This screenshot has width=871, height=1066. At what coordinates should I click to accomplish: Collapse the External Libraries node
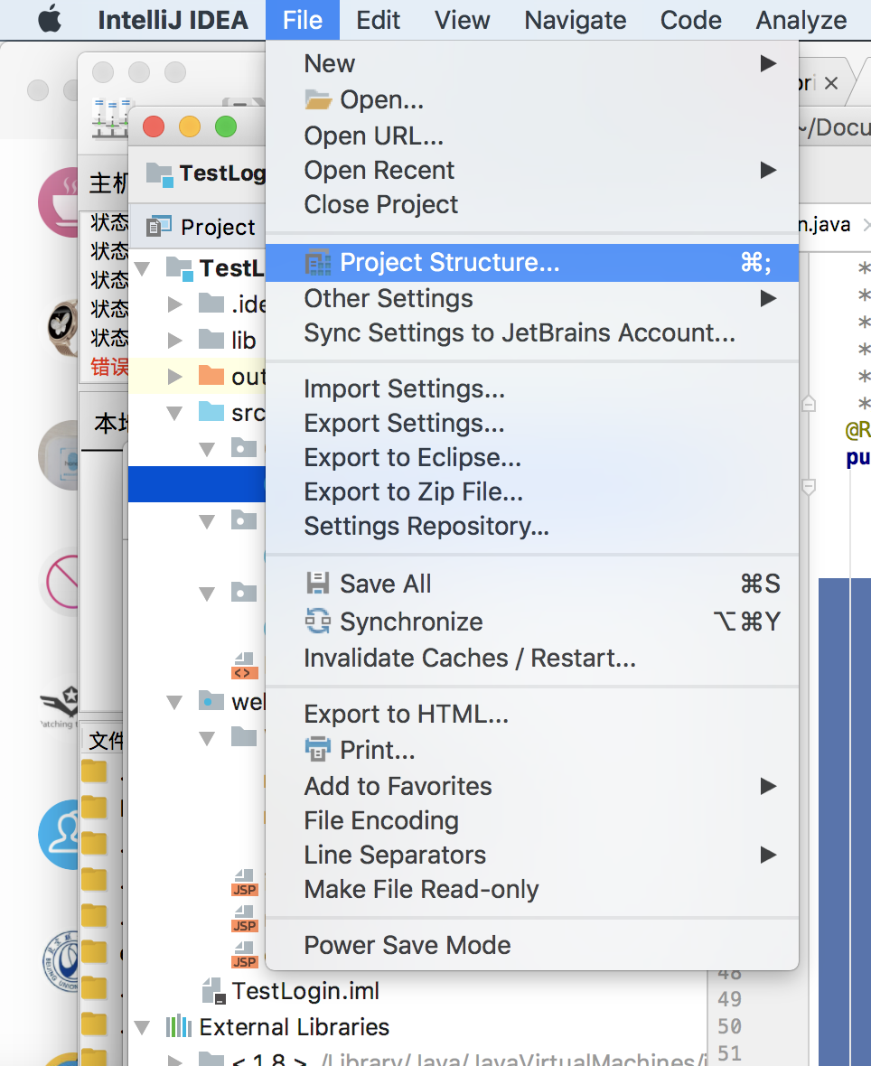point(142,1027)
